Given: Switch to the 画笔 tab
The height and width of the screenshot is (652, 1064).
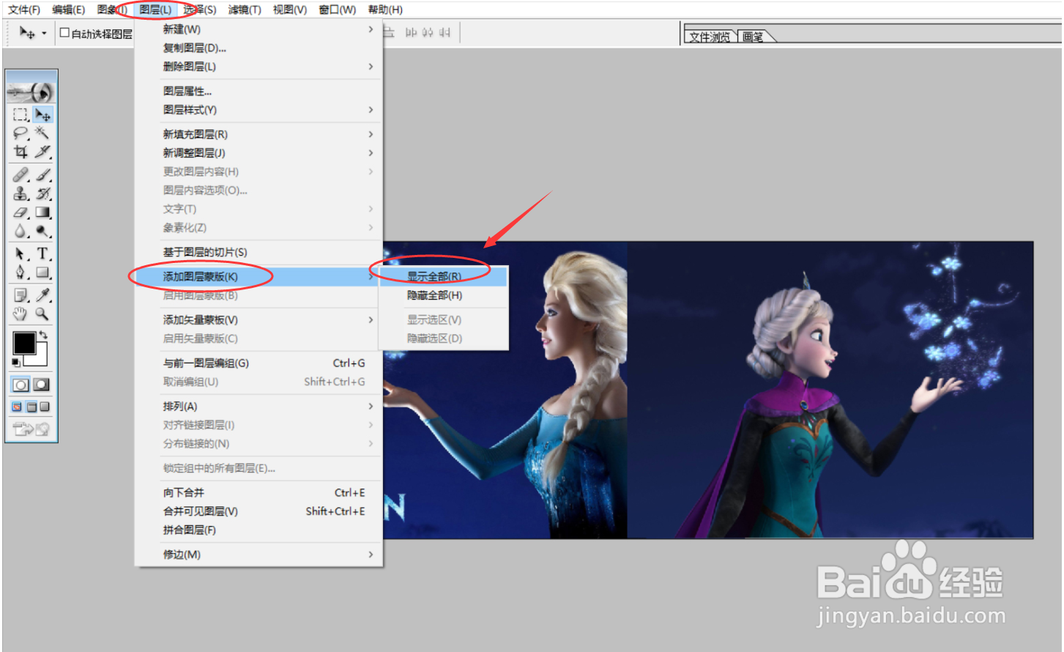Looking at the screenshot, I should 754,37.
